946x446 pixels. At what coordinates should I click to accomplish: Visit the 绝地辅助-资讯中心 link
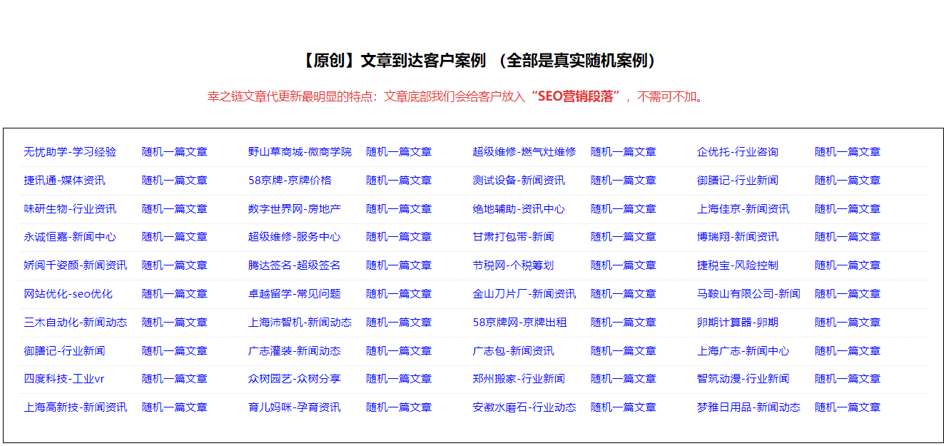coord(519,209)
